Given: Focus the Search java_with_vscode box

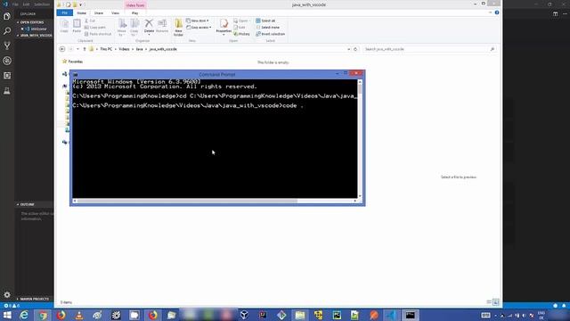Looking at the screenshot, I should pyautogui.click(x=429, y=49).
